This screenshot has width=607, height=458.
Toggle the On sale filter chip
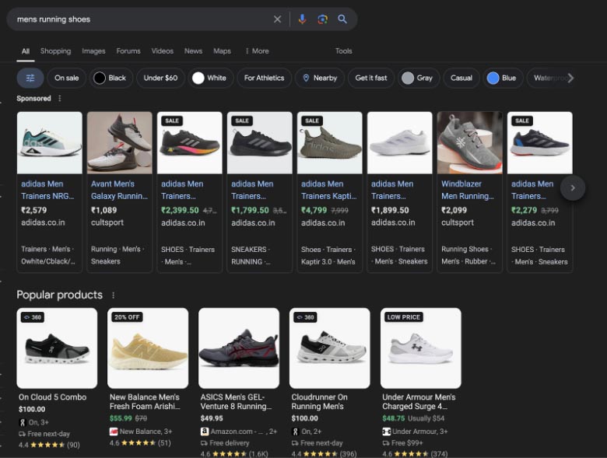[67, 78]
